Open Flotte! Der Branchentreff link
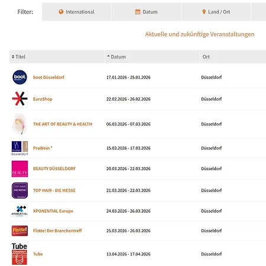This screenshot has width=266, height=266. 57,231
